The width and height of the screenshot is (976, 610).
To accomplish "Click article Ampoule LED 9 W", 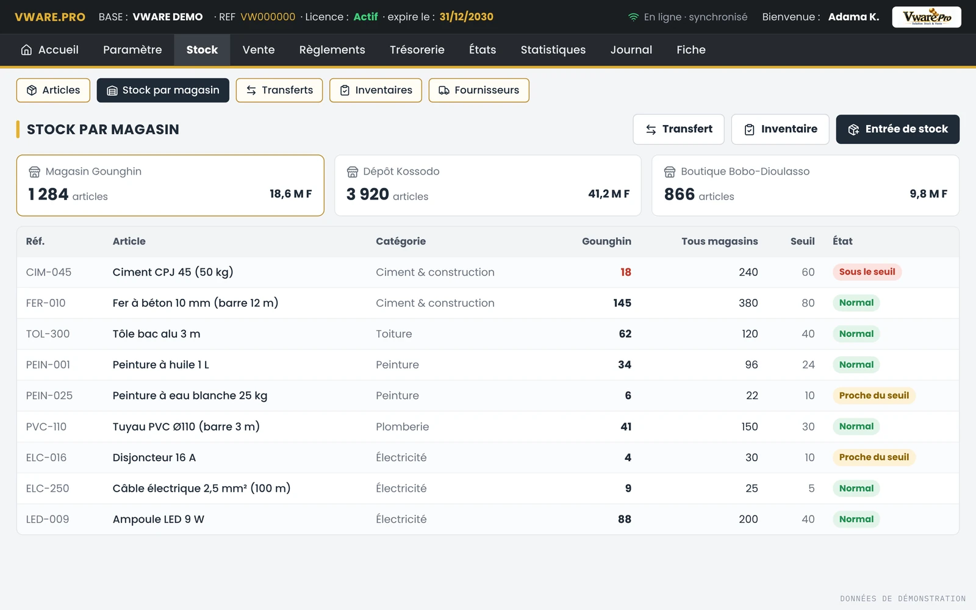I will click(x=159, y=520).
